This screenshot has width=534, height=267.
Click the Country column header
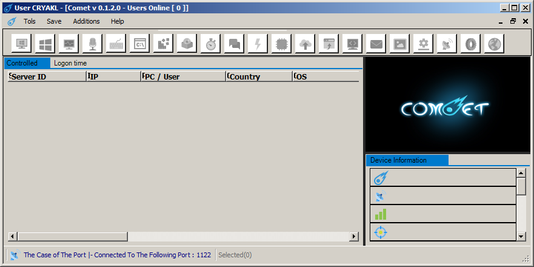259,76
